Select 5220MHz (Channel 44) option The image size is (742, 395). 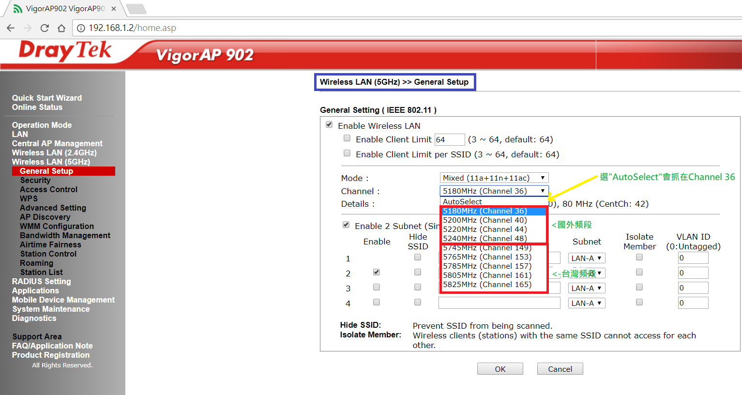pyautogui.click(x=494, y=229)
